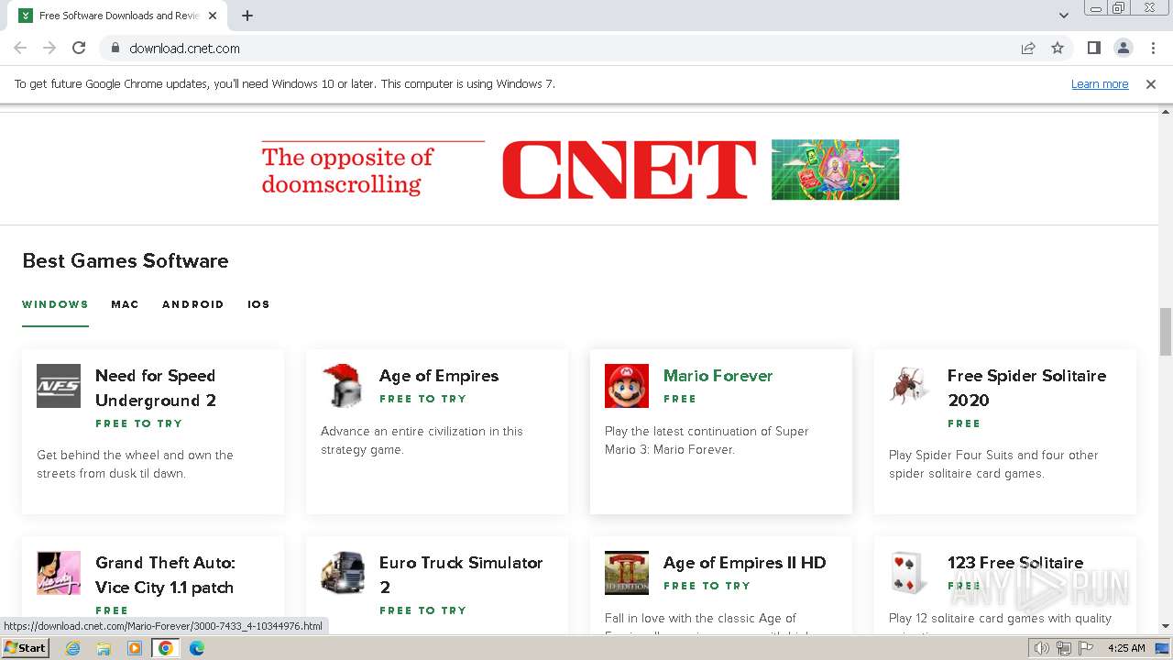1173x660 pixels.
Task: Open the volume control in system tray
Action: 1042,648
